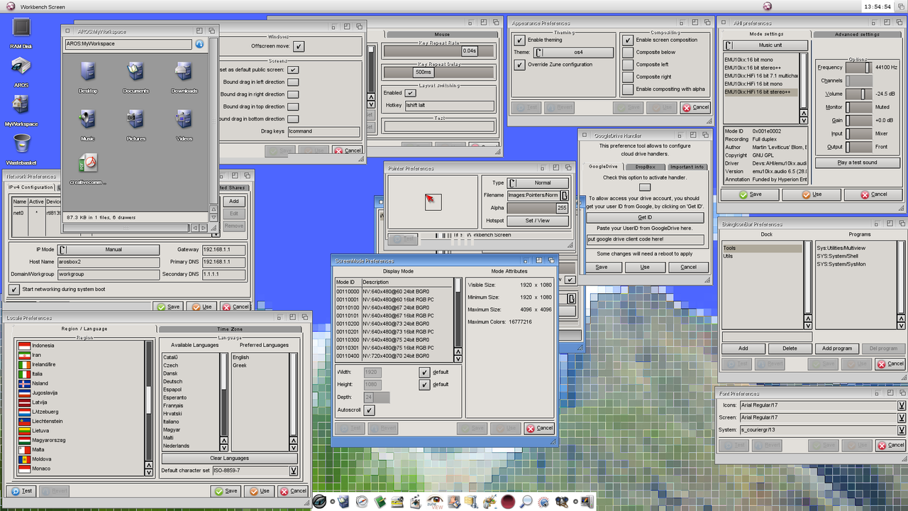The width and height of the screenshot is (908, 511).
Task: Open the computer monitor dock icon
Action: coord(587,502)
